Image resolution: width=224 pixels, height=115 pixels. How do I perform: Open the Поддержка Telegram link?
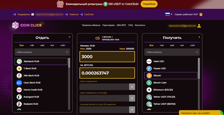coord(23,14)
